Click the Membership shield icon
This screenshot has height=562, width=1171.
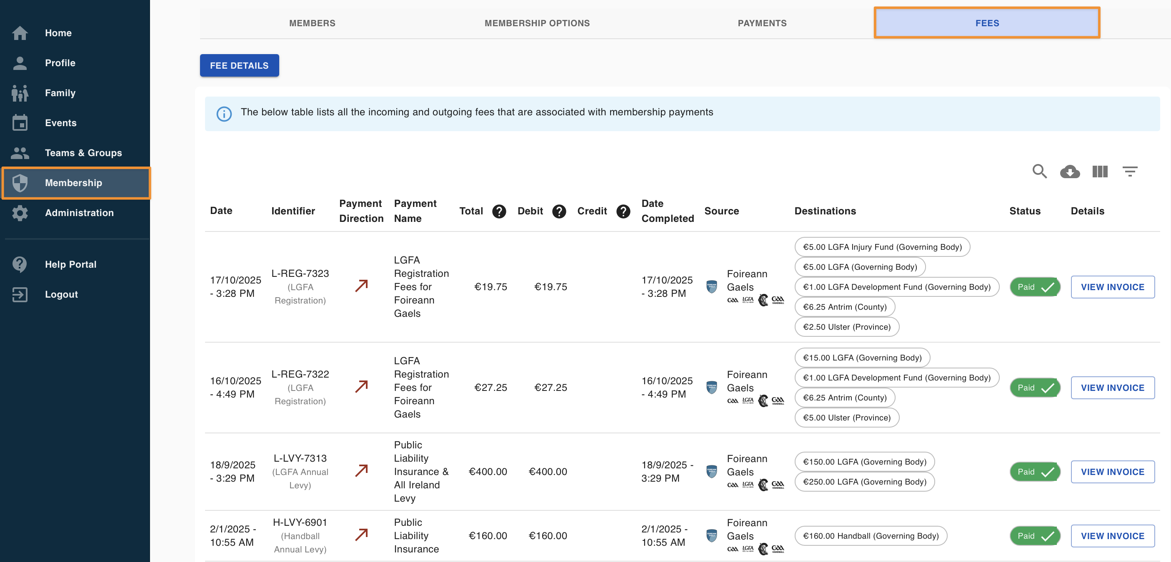20,182
